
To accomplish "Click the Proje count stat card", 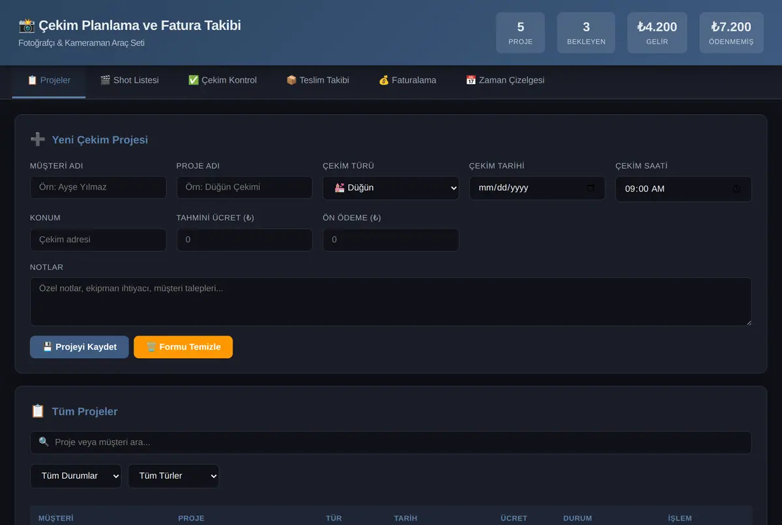I will (521, 33).
